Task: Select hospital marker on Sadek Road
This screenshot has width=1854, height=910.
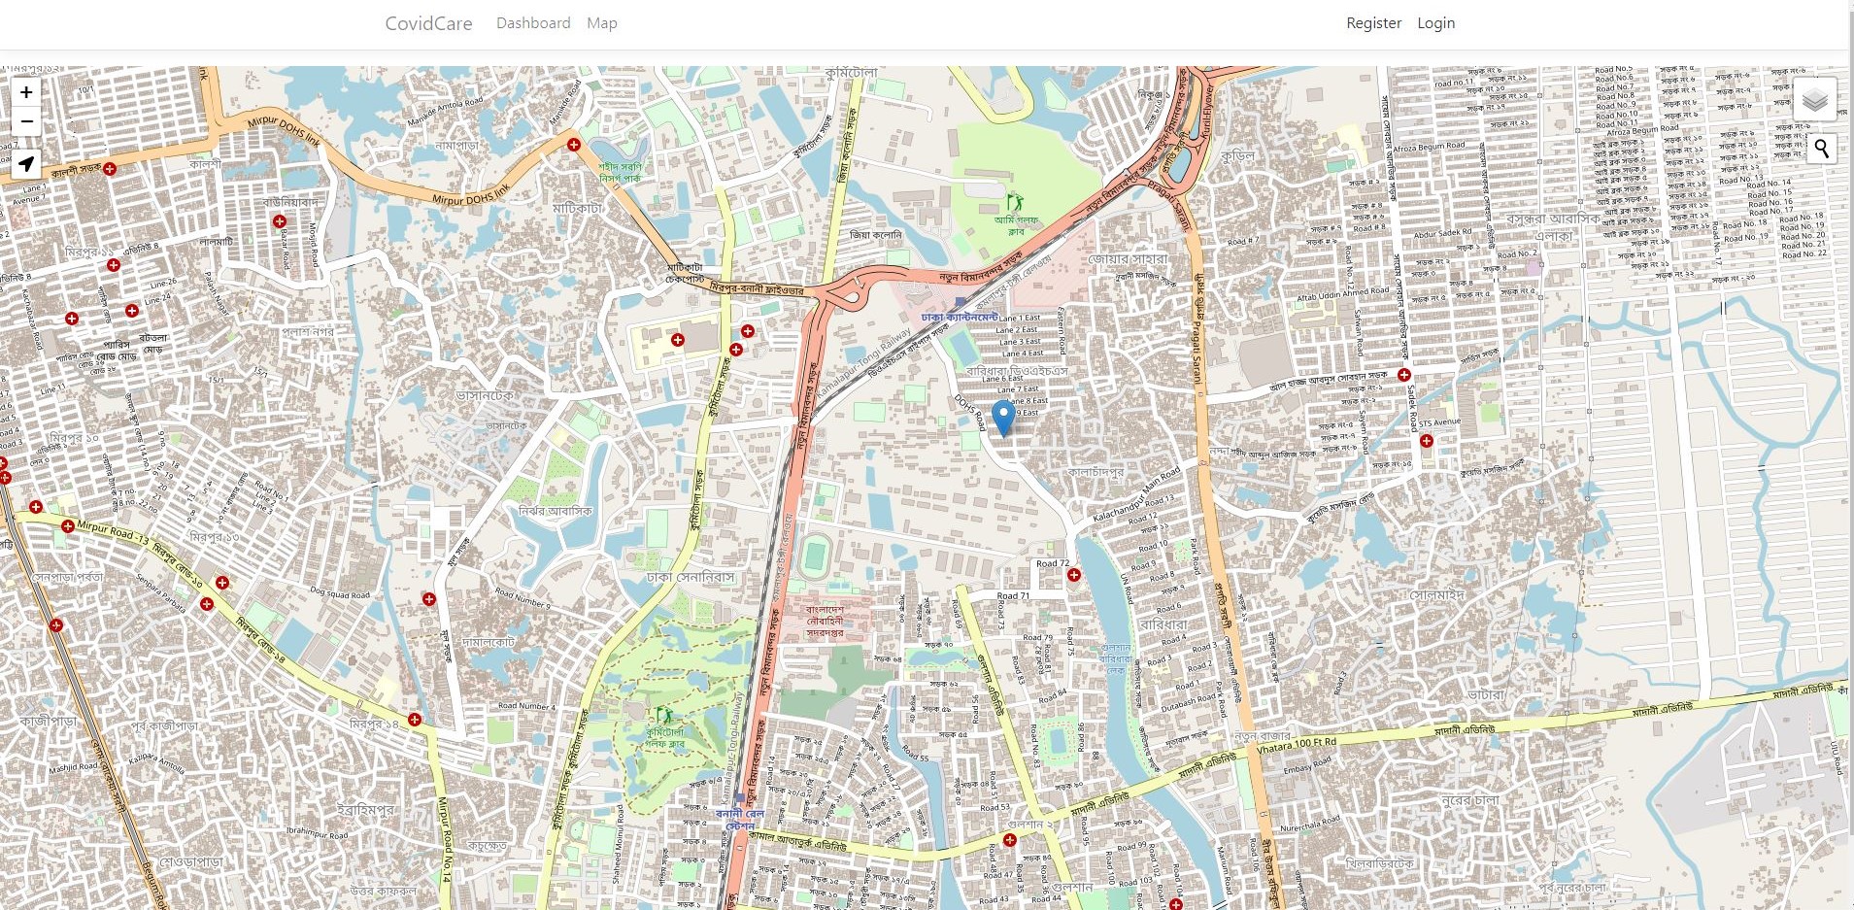Action: [1403, 375]
